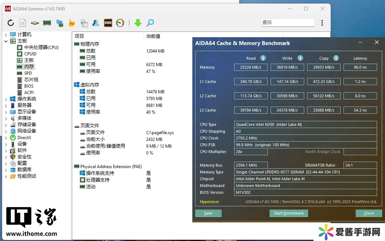Click the Refresh toolbar icon
385x241 pixels.
point(11,23)
